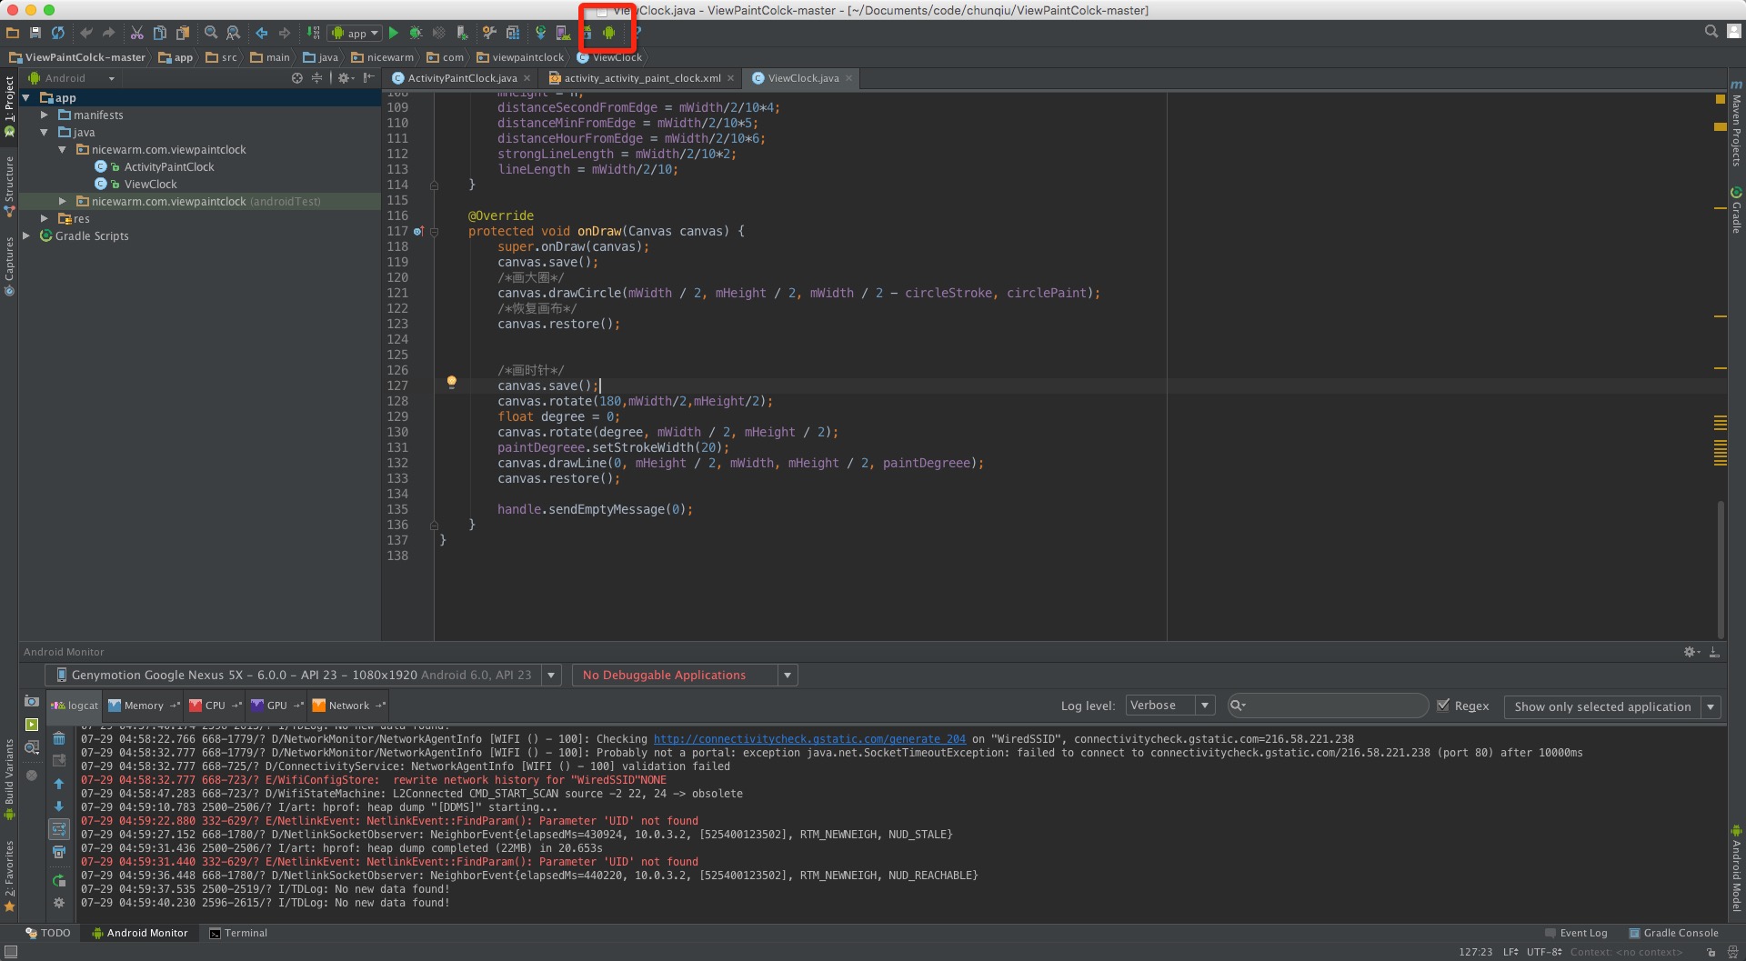Expand the manifests folder
The image size is (1746, 961).
tap(44, 115)
